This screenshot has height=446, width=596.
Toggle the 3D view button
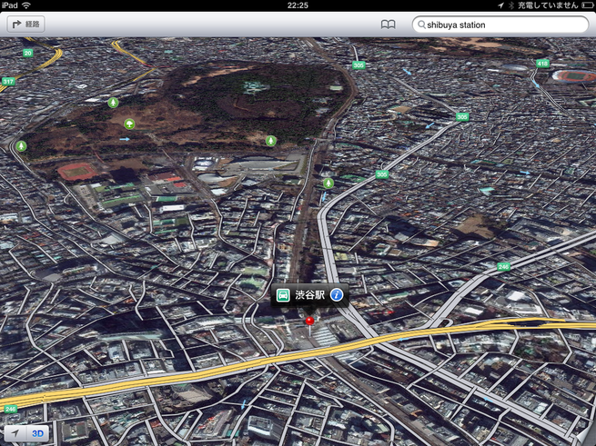click(x=37, y=433)
